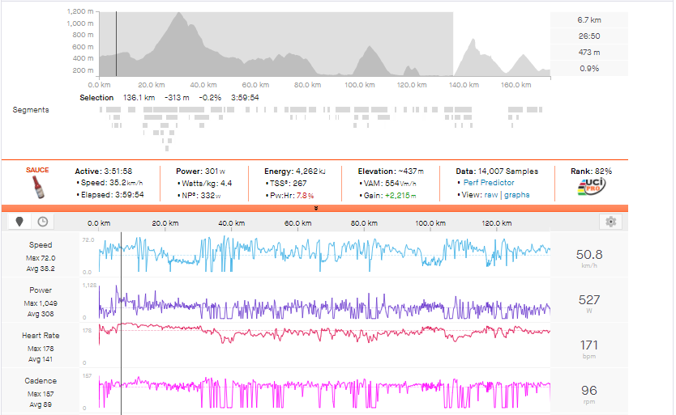Open chart settings with gear icon

click(611, 222)
